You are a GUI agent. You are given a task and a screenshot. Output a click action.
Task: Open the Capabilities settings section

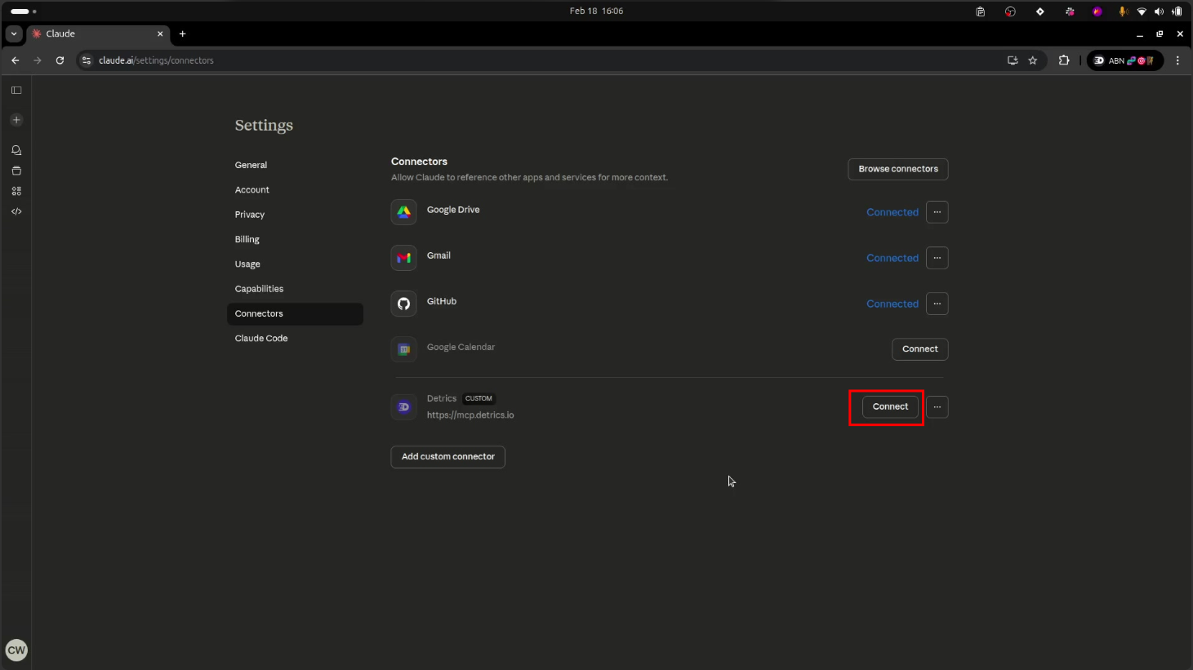point(259,288)
